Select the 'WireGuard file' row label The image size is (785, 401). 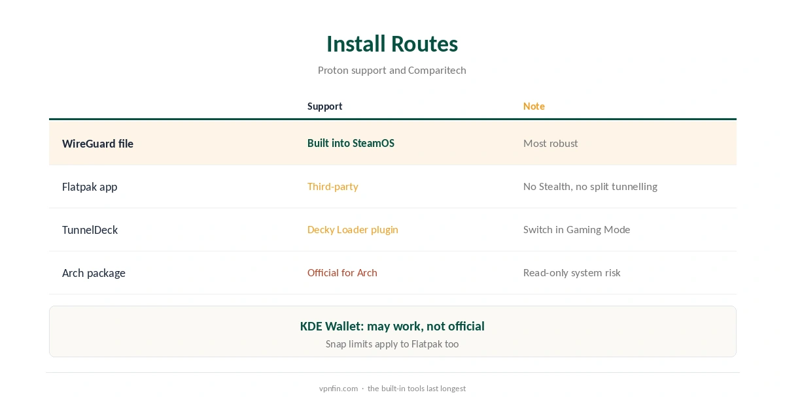point(97,144)
